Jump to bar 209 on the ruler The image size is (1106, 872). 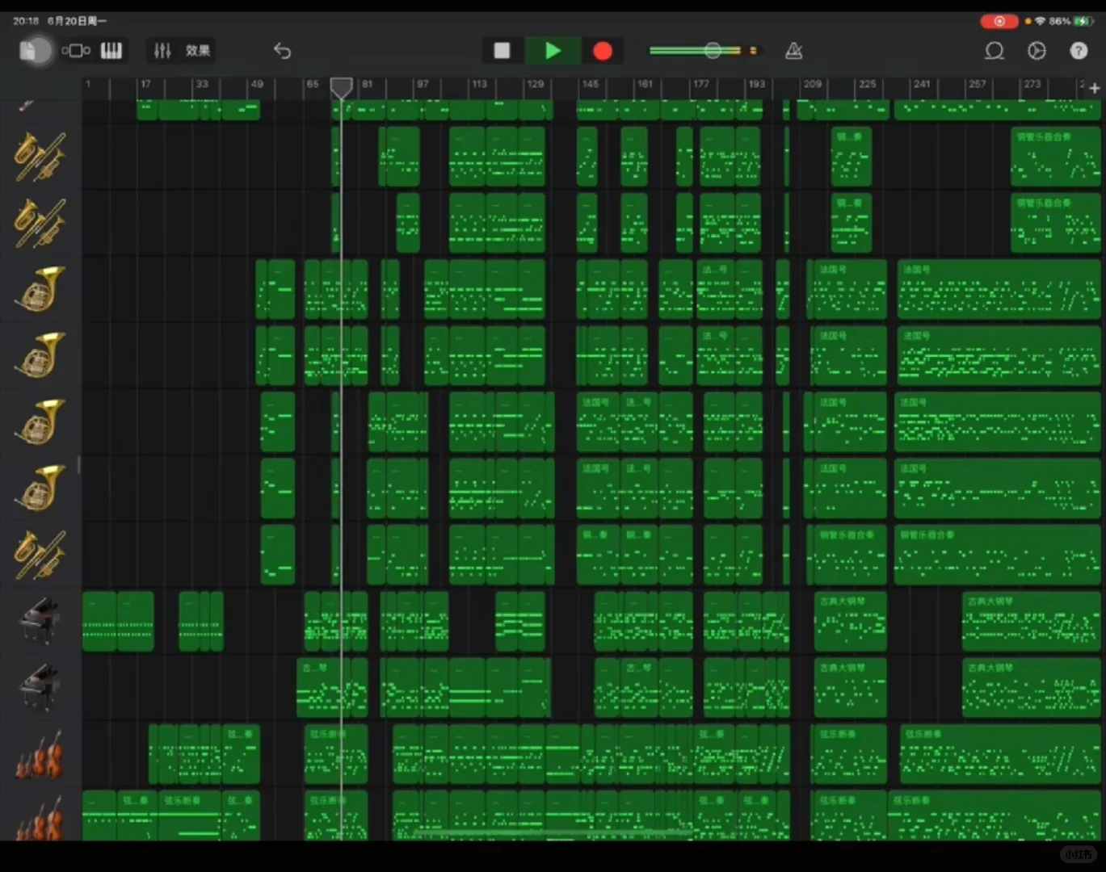(x=813, y=84)
